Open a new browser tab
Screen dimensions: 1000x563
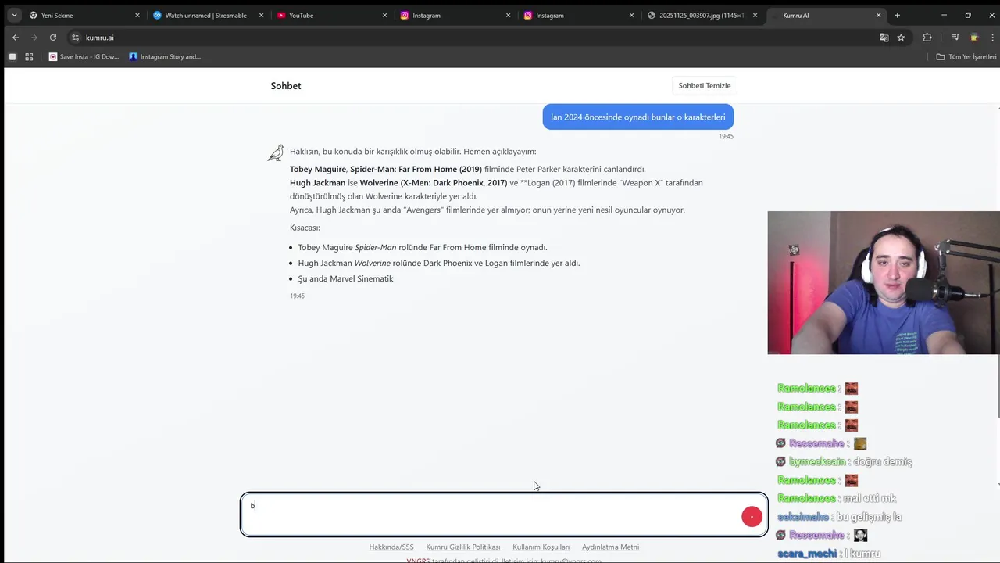tap(897, 15)
